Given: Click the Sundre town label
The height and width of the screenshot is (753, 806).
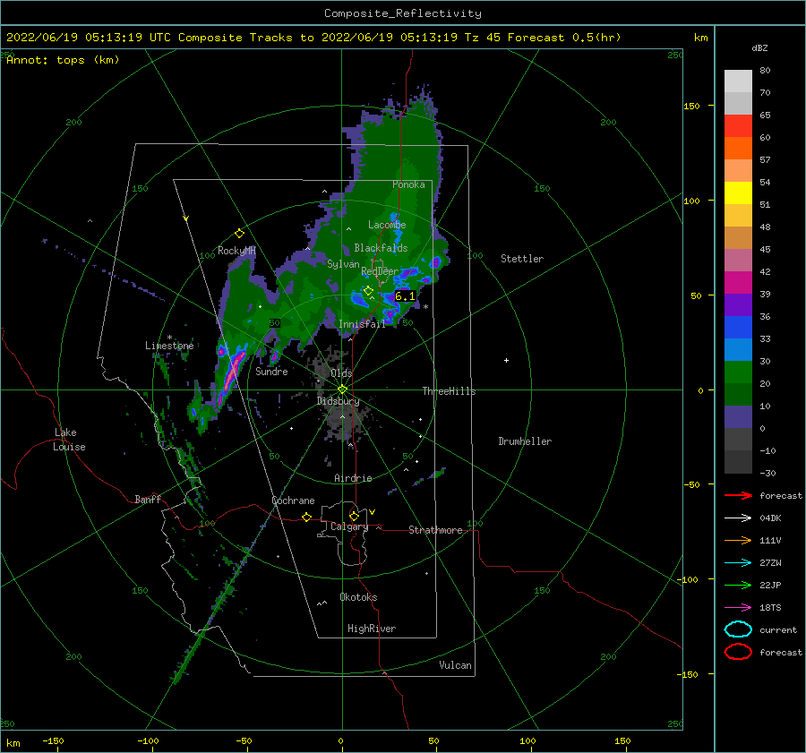Looking at the screenshot, I should [271, 371].
